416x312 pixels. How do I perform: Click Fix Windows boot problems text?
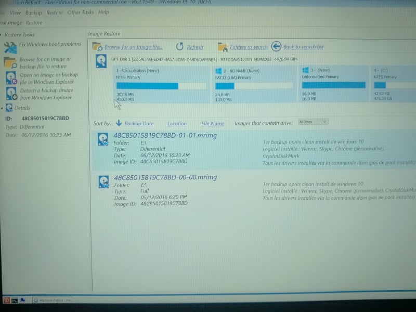[50, 44]
